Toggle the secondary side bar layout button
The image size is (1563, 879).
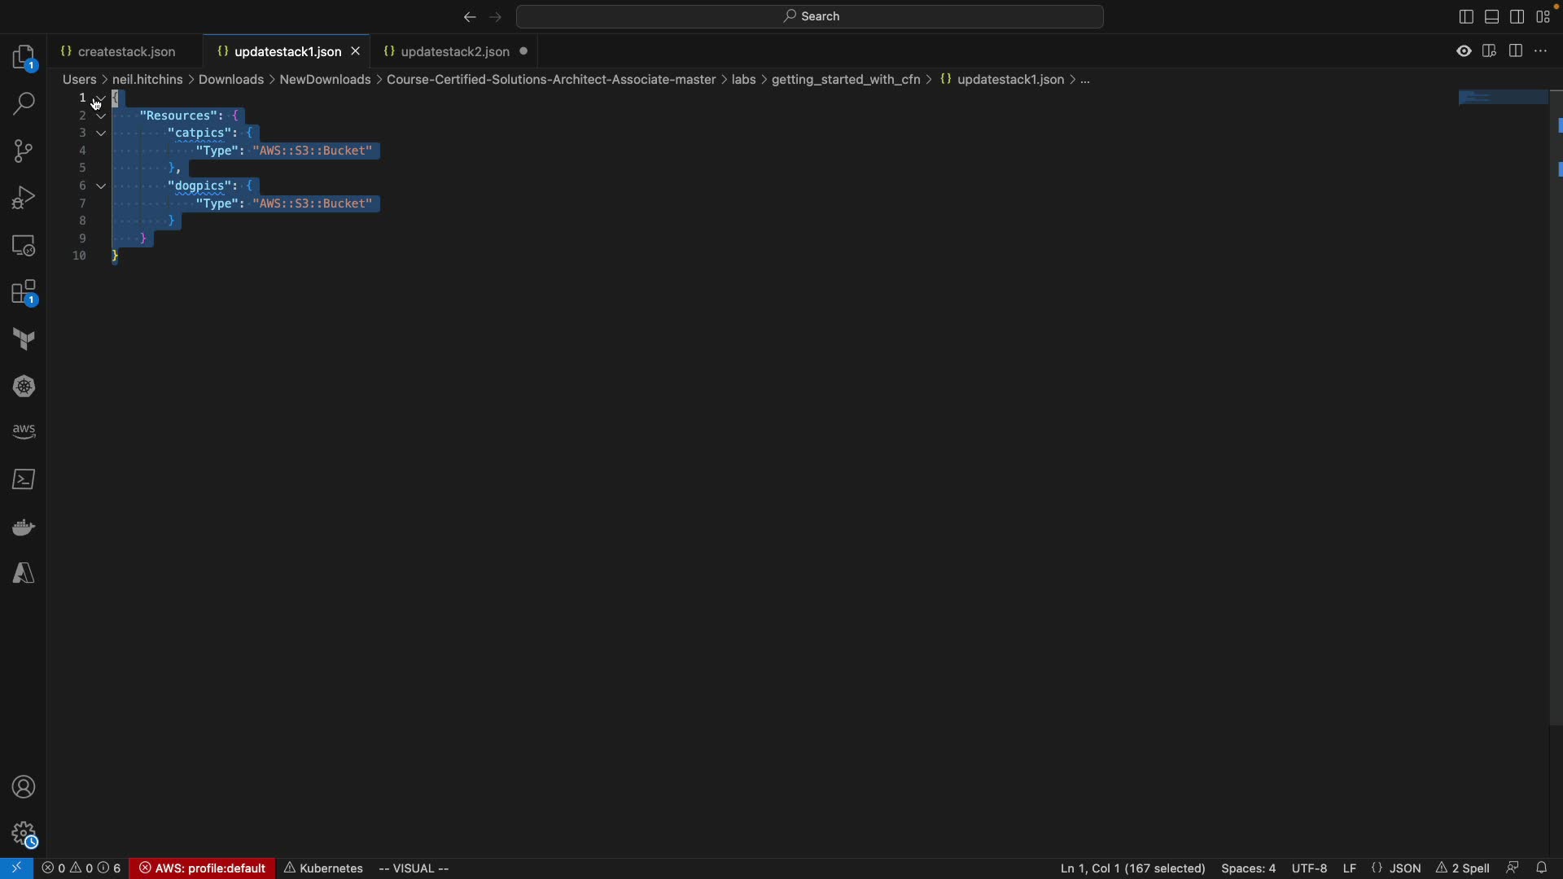pos(1518,17)
